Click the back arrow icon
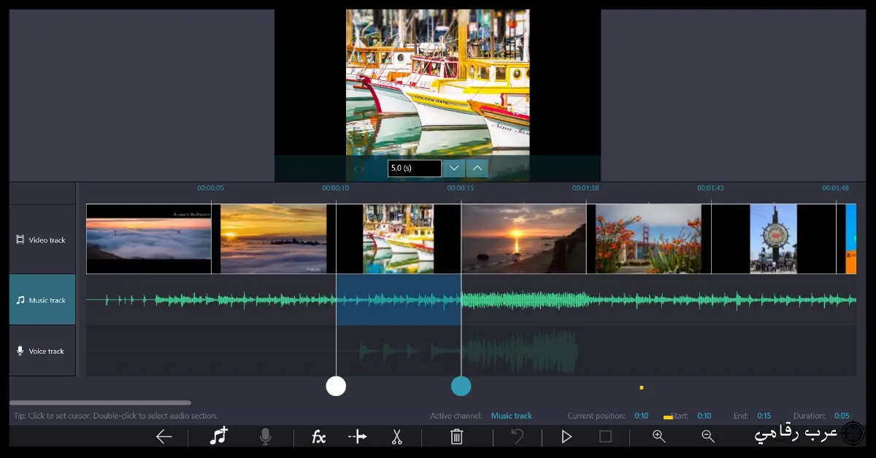Viewport: 876px width, 458px height. [x=164, y=436]
